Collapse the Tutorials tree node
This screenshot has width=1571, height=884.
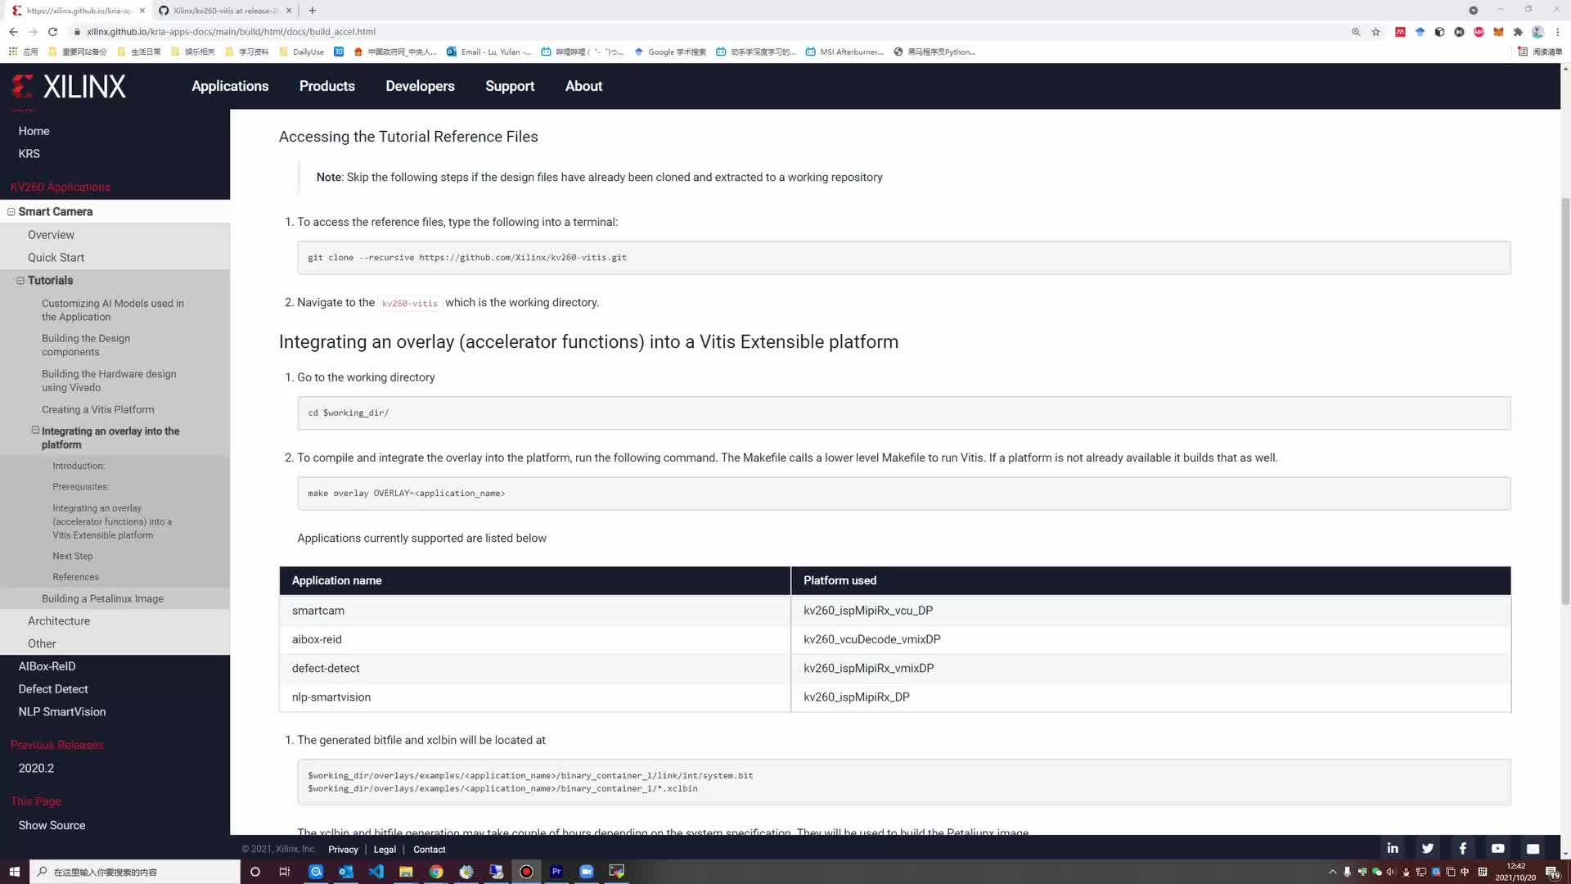[x=20, y=281]
